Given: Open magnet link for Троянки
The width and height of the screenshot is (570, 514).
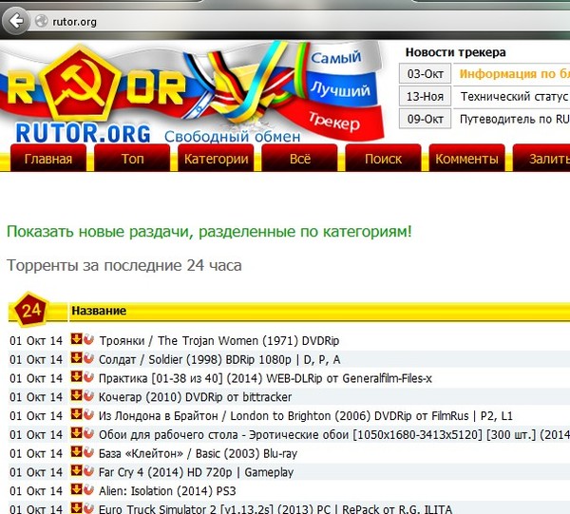Looking at the screenshot, I should pos(88,339).
